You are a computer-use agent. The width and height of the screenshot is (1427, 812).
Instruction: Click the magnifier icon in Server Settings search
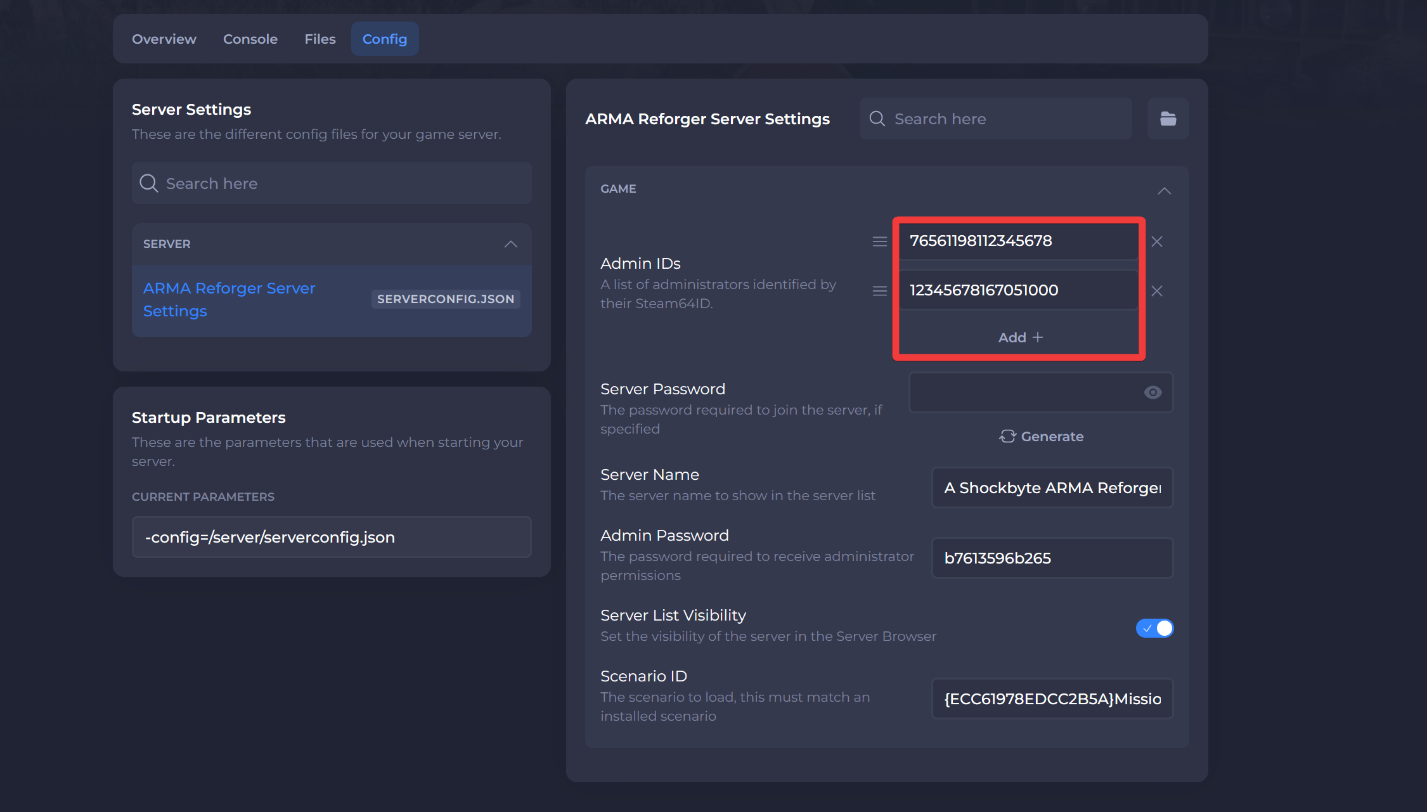tap(148, 183)
